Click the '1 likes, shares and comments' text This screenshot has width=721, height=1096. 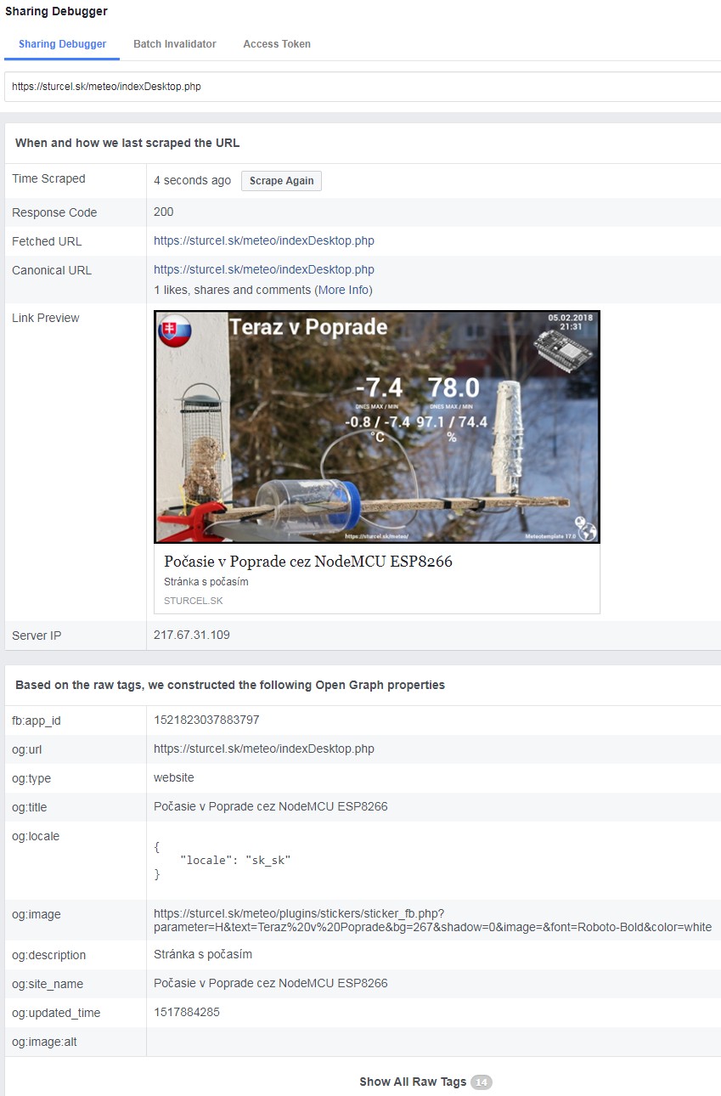[x=233, y=291]
